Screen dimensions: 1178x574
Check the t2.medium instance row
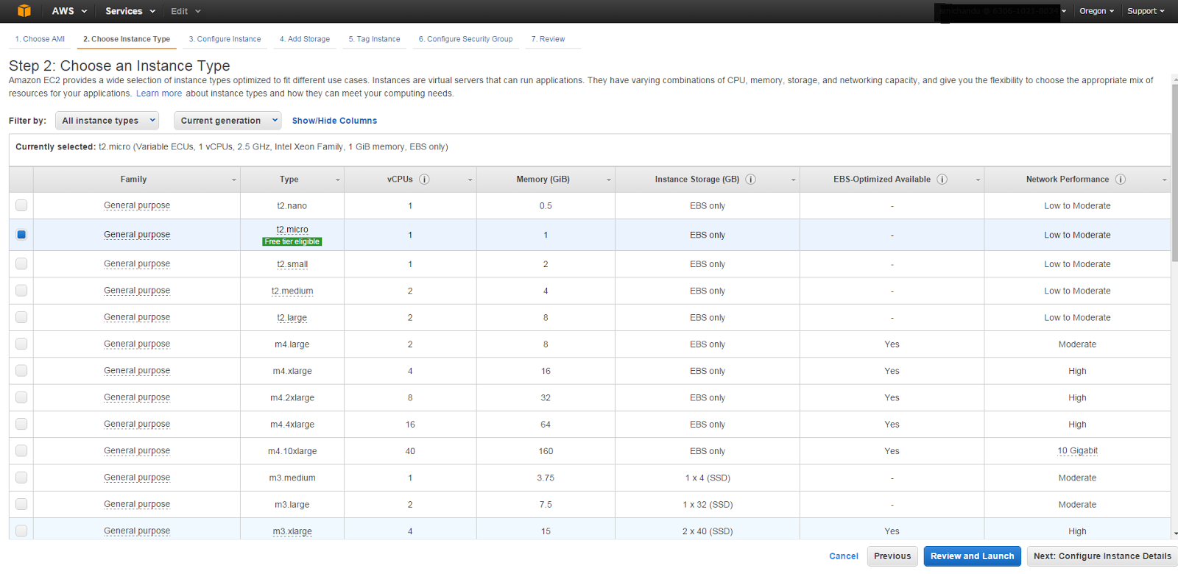click(x=21, y=291)
